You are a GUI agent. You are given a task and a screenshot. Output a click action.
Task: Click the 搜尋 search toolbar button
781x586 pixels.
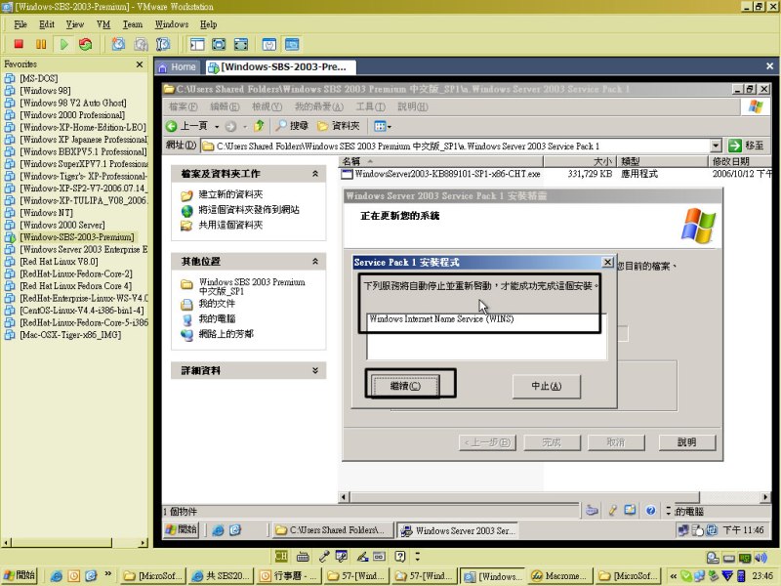[293, 126]
